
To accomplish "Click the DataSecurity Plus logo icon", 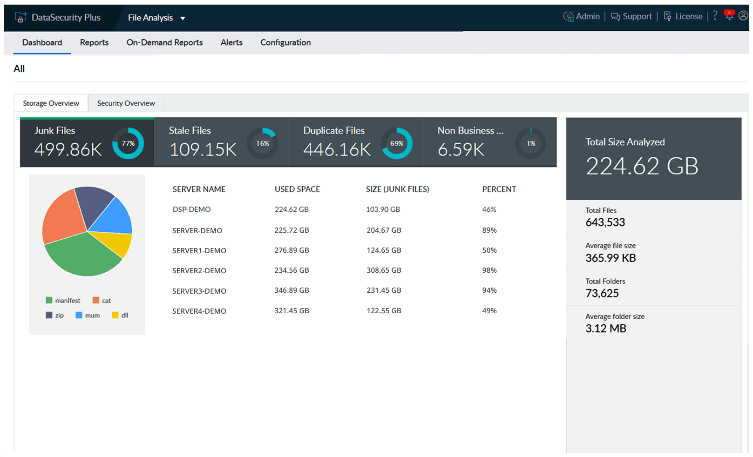I will pos(20,18).
